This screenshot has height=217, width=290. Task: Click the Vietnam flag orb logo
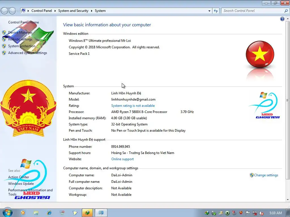pos(260,54)
